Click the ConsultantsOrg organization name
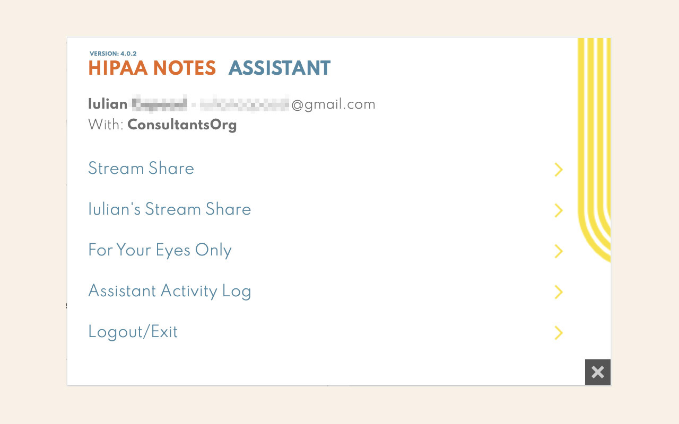The width and height of the screenshot is (679, 424). coord(182,125)
